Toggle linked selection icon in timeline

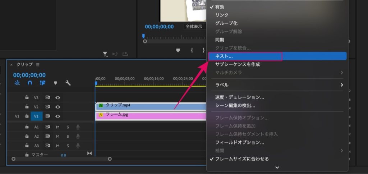(42, 83)
